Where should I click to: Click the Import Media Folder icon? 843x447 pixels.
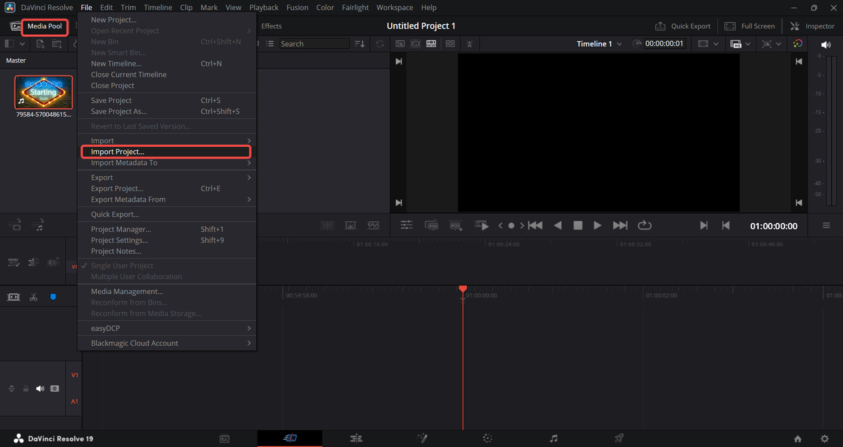pos(57,44)
